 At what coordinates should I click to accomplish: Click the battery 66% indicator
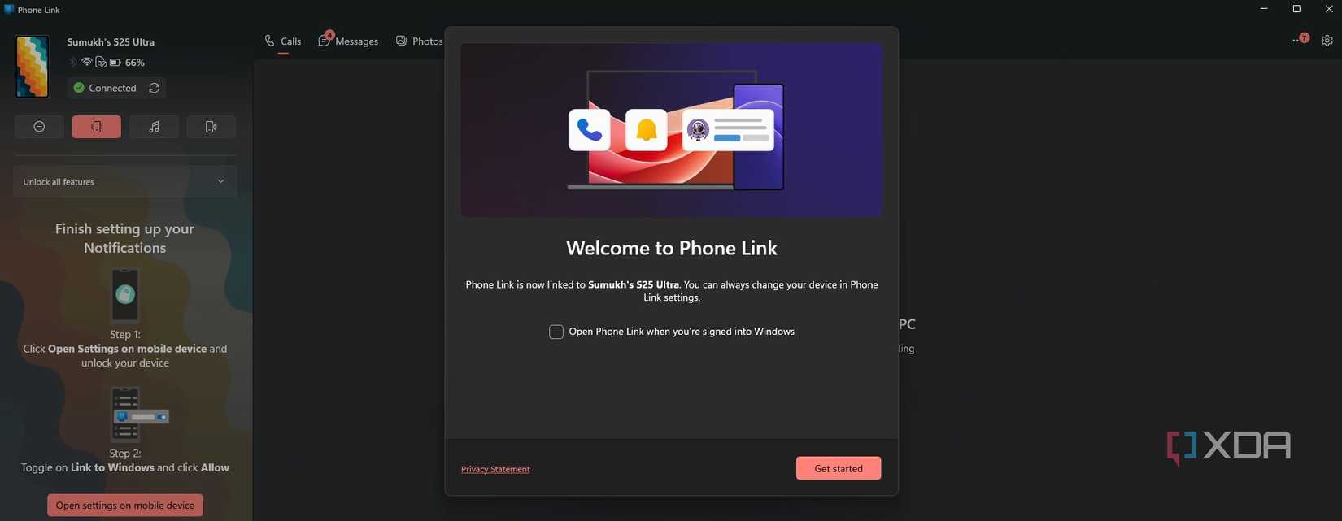[x=127, y=63]
